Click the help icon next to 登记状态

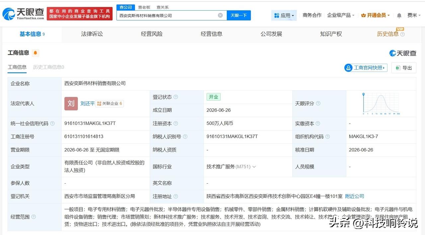[176, 97]
